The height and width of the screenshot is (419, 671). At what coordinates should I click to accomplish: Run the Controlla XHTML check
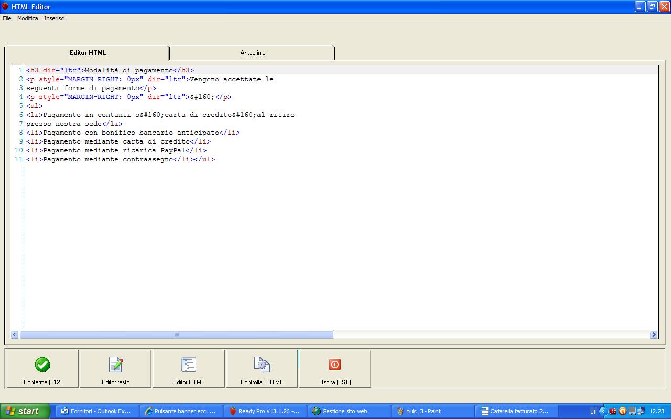click(262, 369)
